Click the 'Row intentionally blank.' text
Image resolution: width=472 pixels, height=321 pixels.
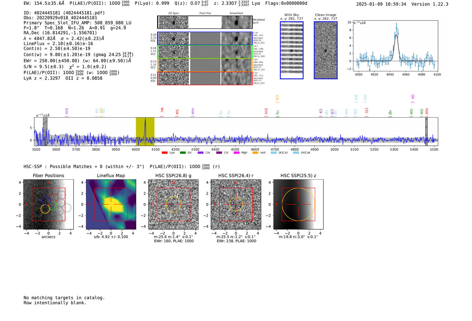point(55,303)
